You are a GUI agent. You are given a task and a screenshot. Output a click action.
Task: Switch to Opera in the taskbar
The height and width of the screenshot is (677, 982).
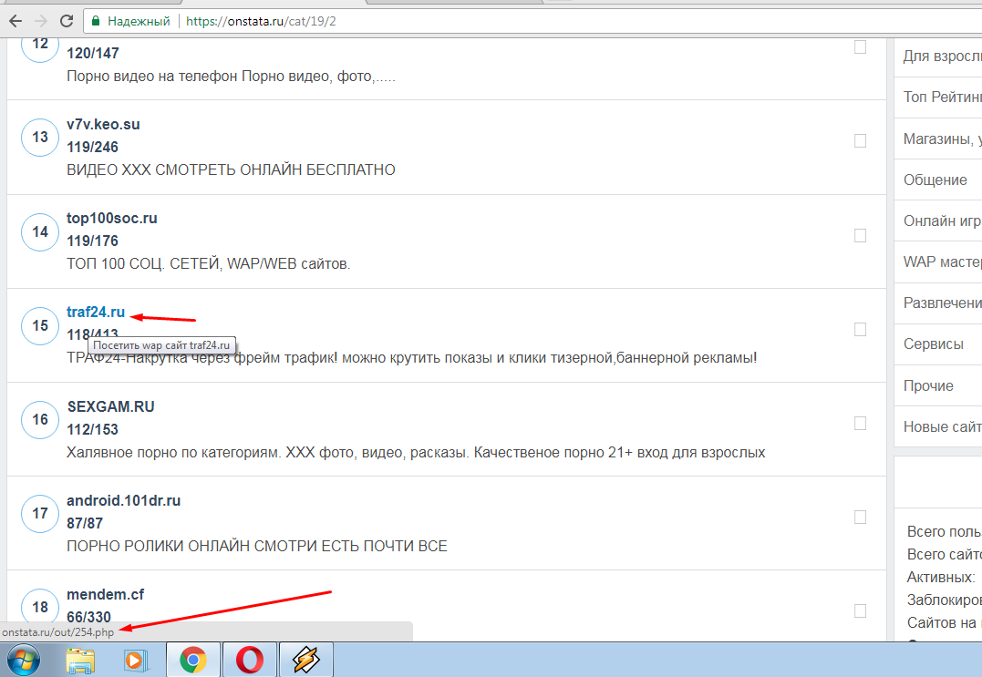click(x=249, y=659)
